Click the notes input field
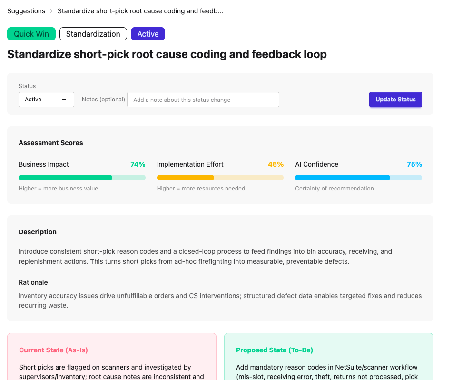Image resolution: width=453 pixels, height=380 pixels. click(x=203, y=100)
